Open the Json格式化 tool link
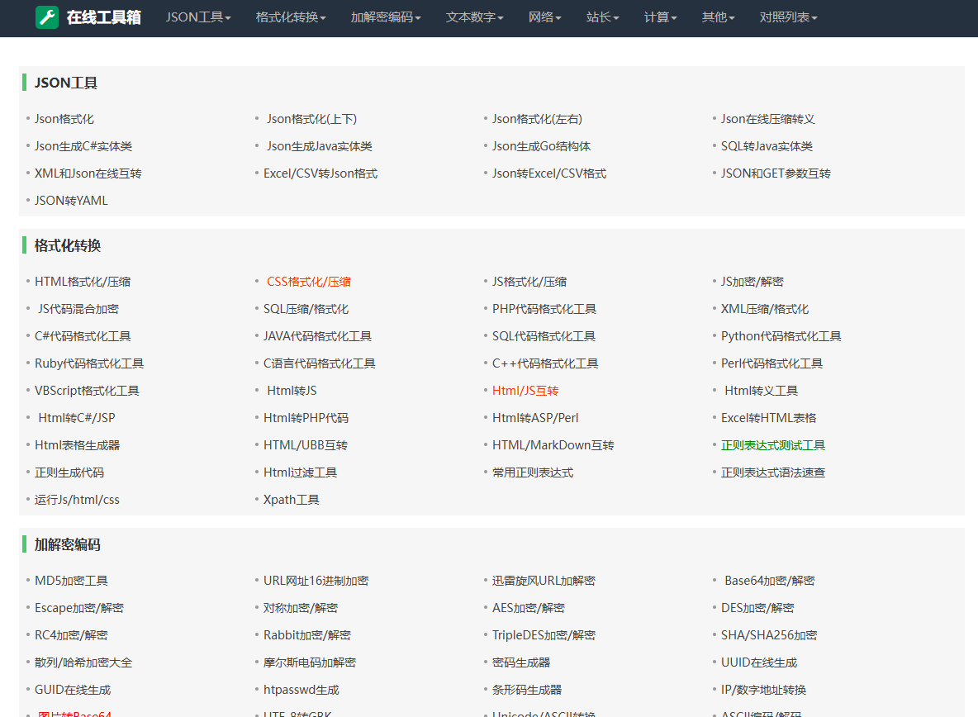The height and width of the screenshot is (717, 978). 64,119
